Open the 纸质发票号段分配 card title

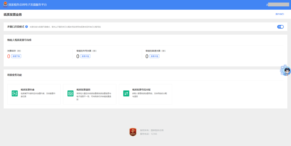tap(141, 90)
